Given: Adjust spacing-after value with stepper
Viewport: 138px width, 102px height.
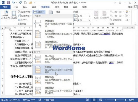Looking at the screenshot, I should click(90, 20).
